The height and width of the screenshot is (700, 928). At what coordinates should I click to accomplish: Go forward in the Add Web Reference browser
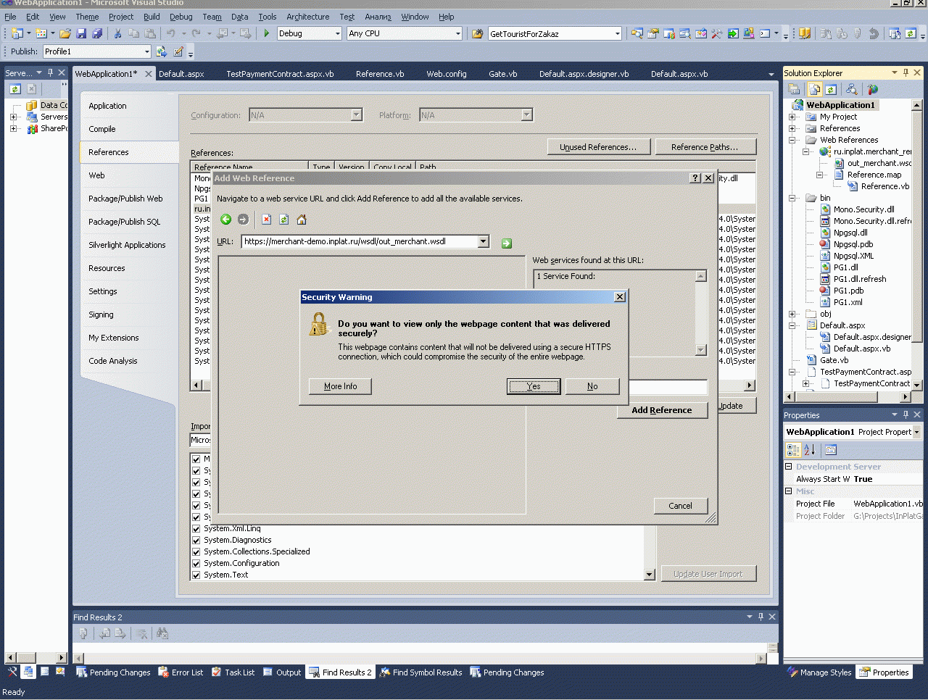(244, 220)
